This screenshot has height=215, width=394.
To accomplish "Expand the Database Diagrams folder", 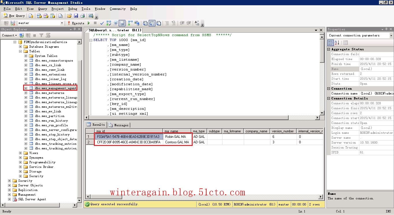I will click(x=21, y=47).
